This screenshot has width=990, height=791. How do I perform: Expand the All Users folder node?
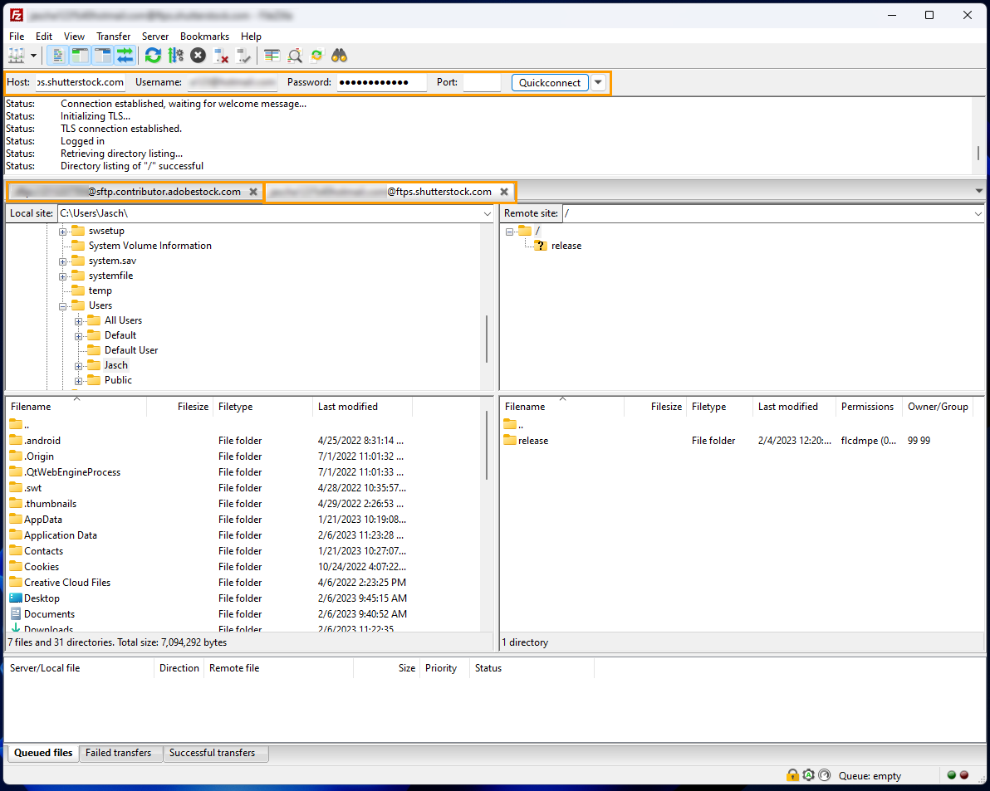tap(78, 321)
